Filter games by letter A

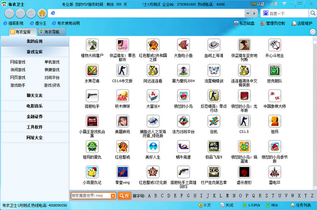(149, 195)
